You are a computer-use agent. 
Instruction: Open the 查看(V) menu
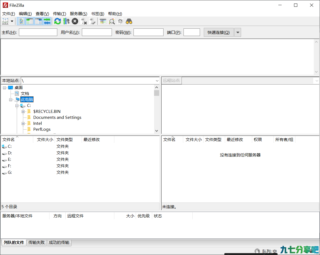42,14
